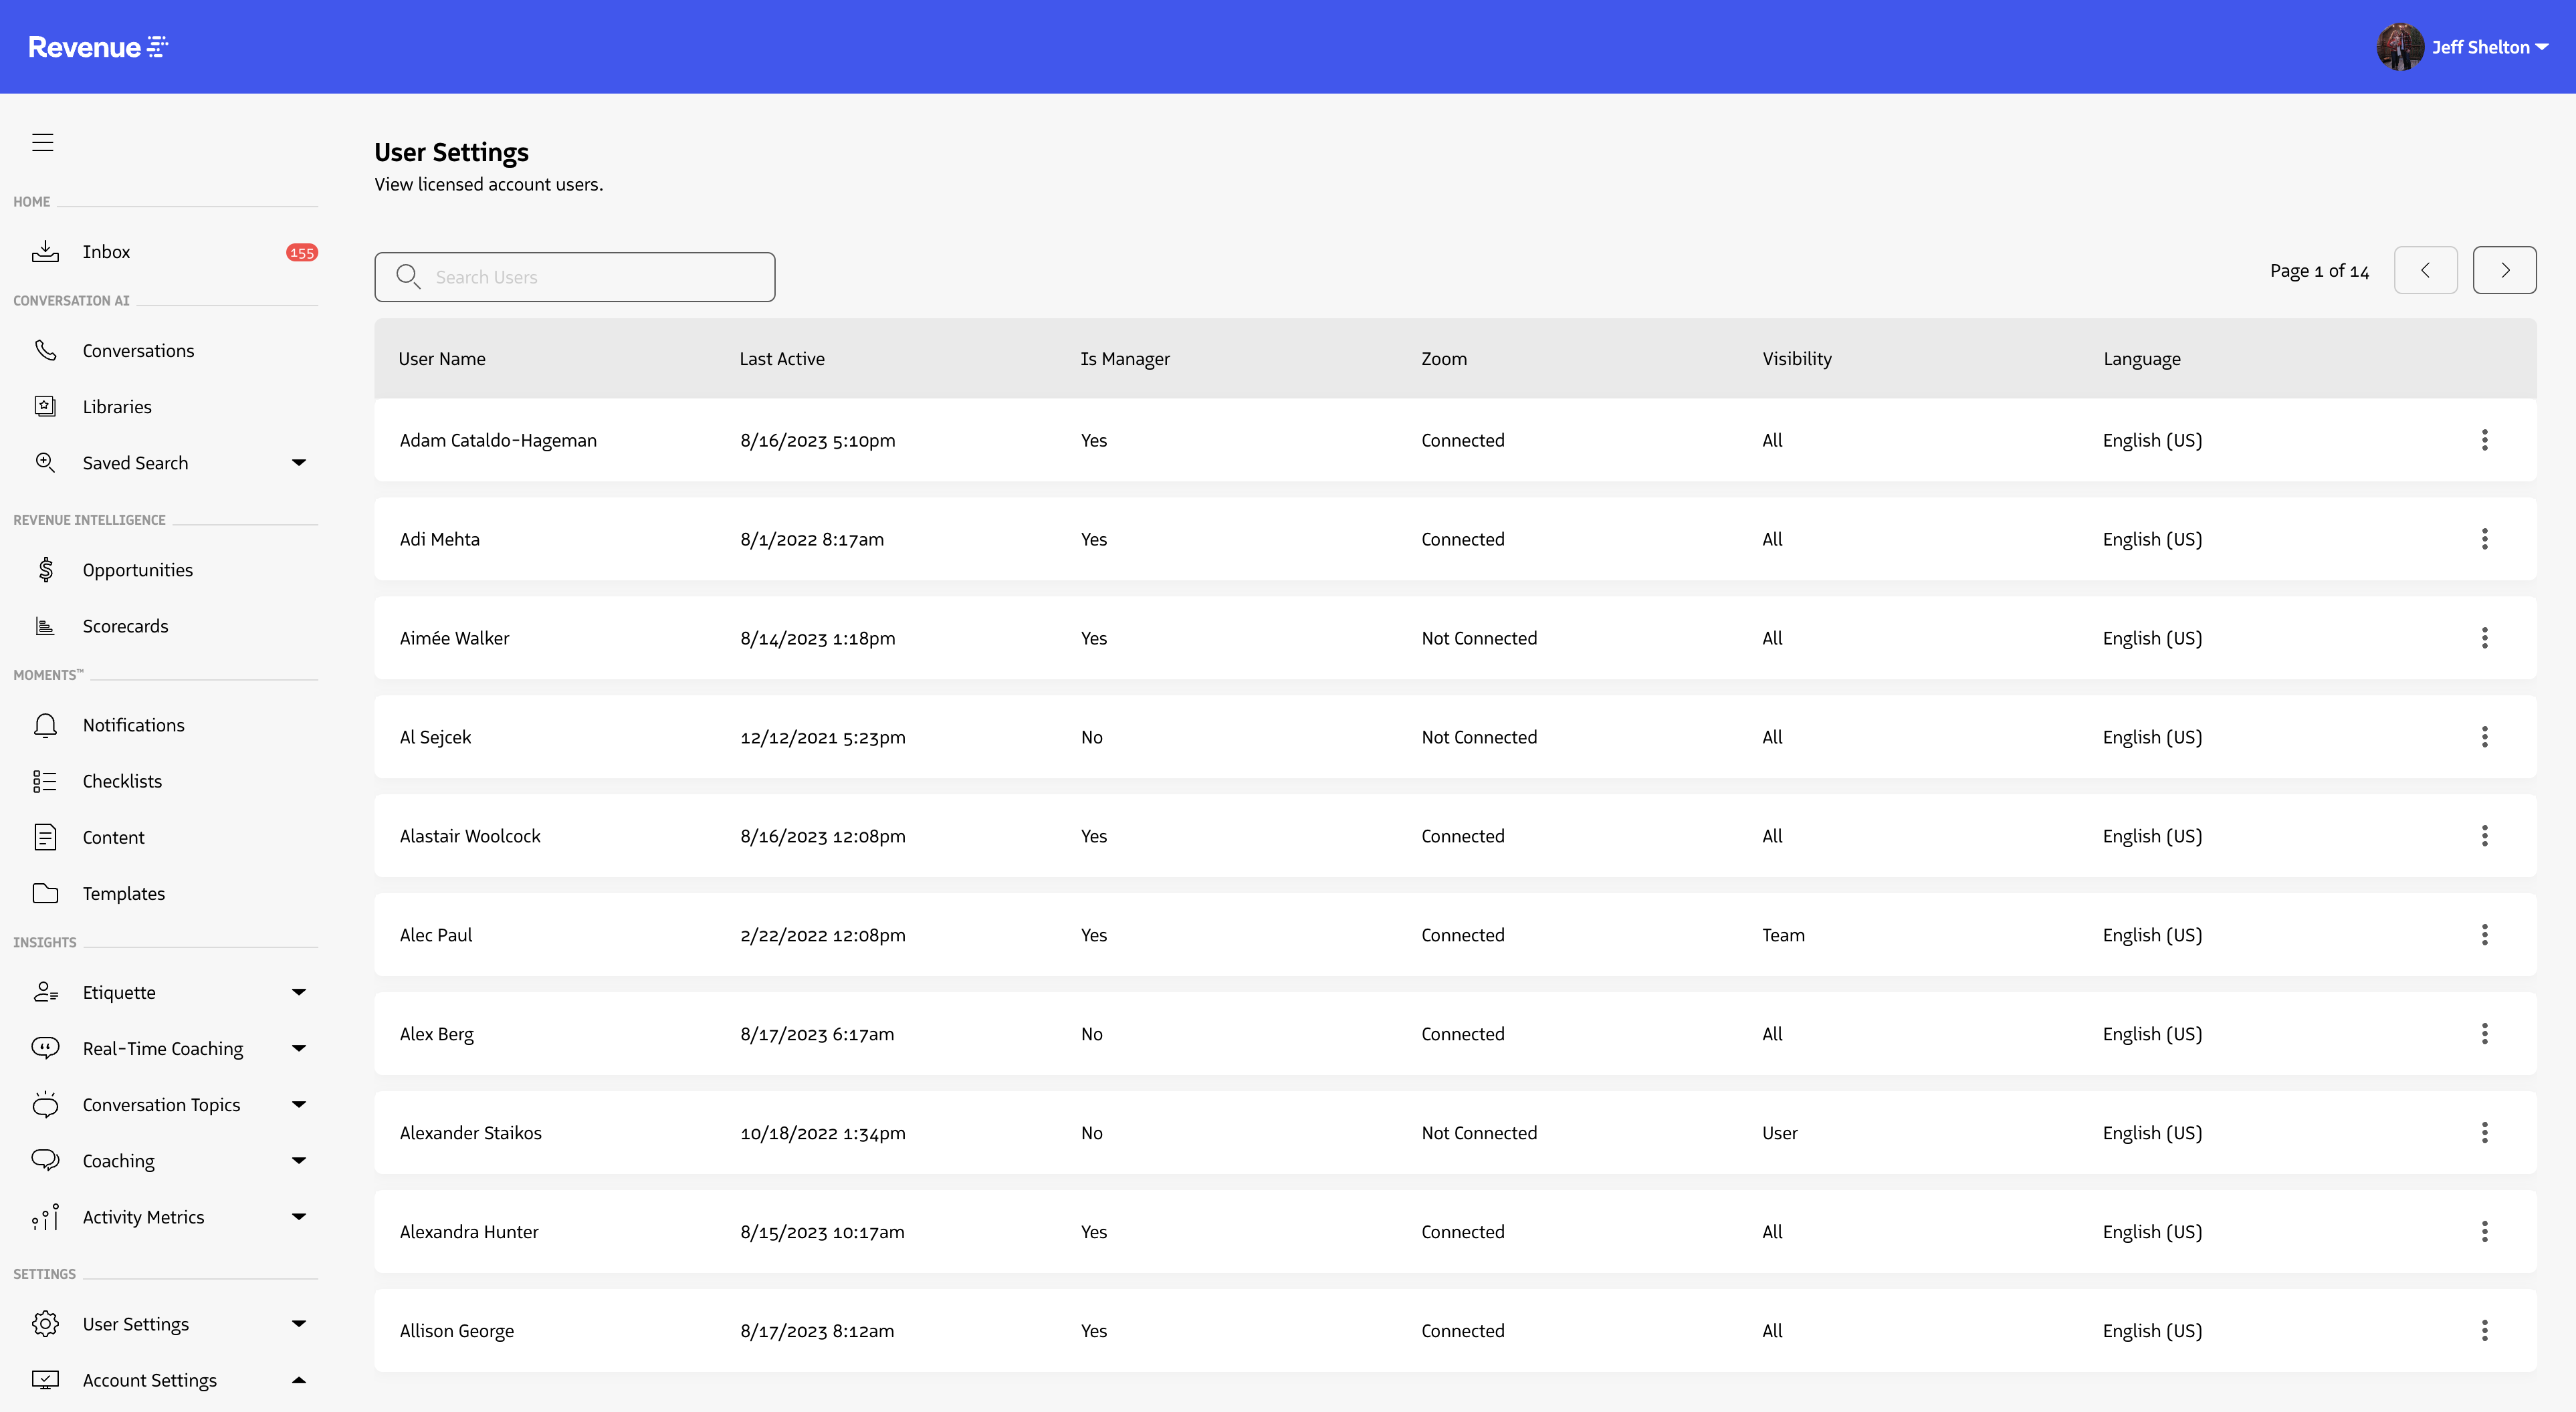Image resolution: width=2576 pixels, height=1412 pixels.
Task: Click the Conversations phone icon
Action: point(45,350)
